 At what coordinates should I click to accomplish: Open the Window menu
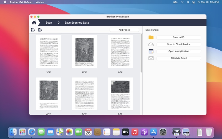coord(40,2)
